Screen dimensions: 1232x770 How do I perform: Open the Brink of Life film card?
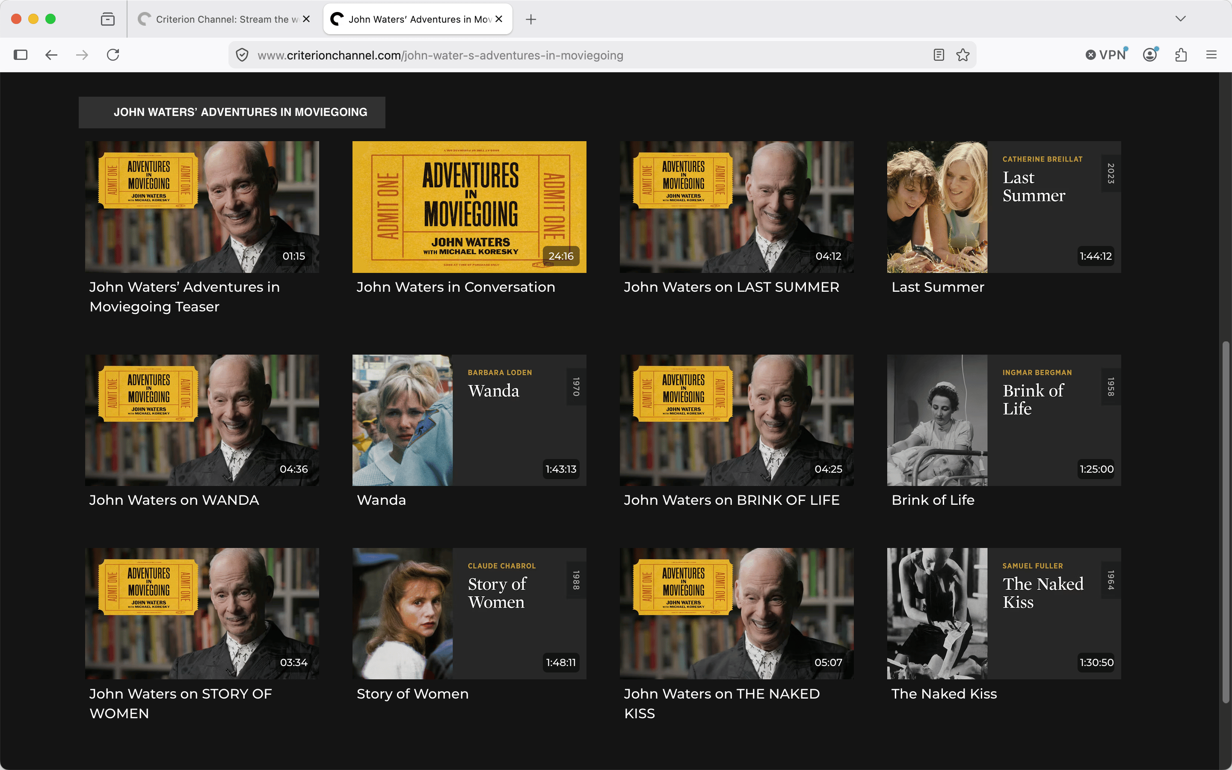tap(1004, 420)
